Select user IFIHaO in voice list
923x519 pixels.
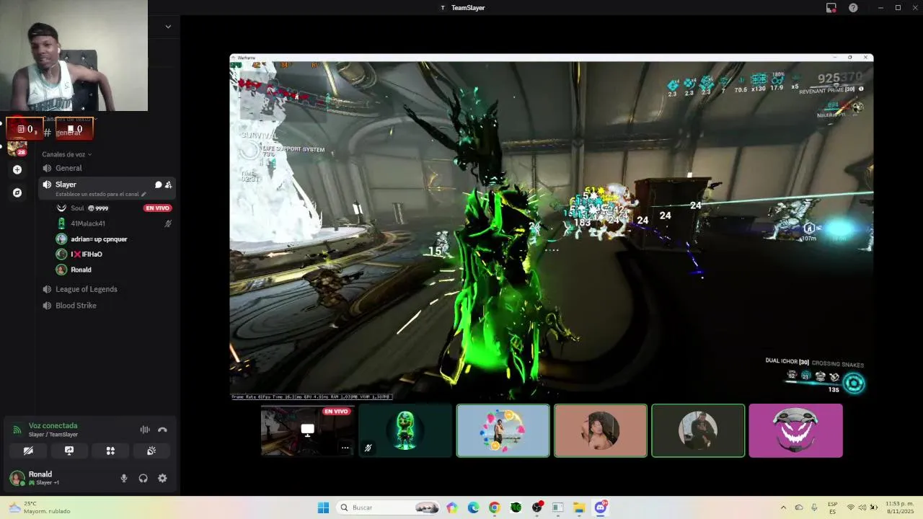click(87, 254)
